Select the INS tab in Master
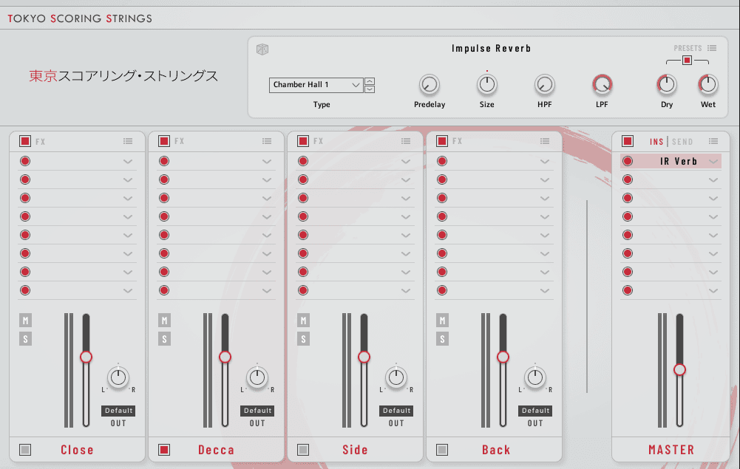 click(656, 142)
